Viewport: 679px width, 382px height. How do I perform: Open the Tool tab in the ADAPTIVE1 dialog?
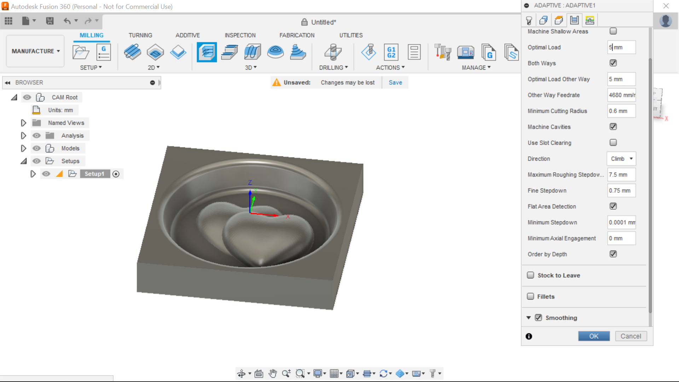(x=529, y=20)
